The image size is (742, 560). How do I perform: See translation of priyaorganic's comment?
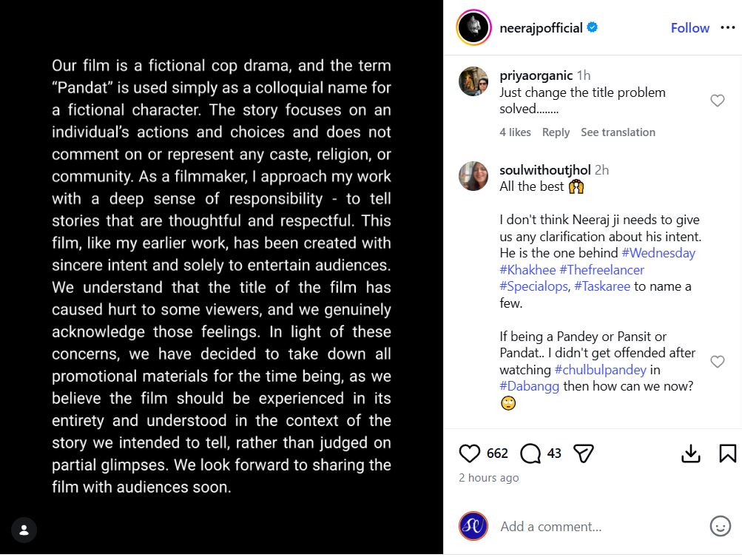[618, 132]
